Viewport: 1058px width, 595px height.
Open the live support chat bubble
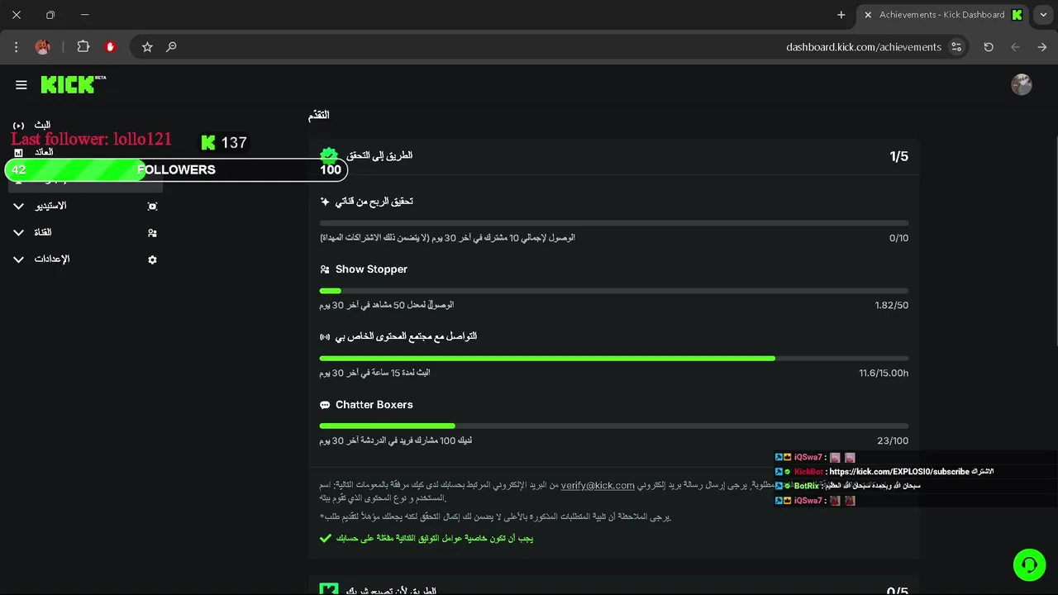tap(1029, 565)
